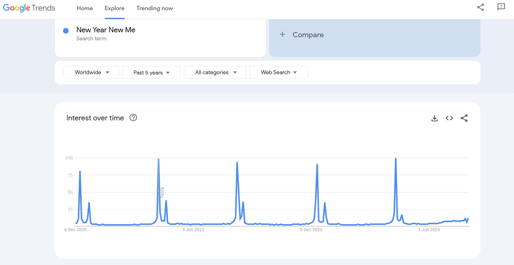Go to the Home tab

(85, 8)
